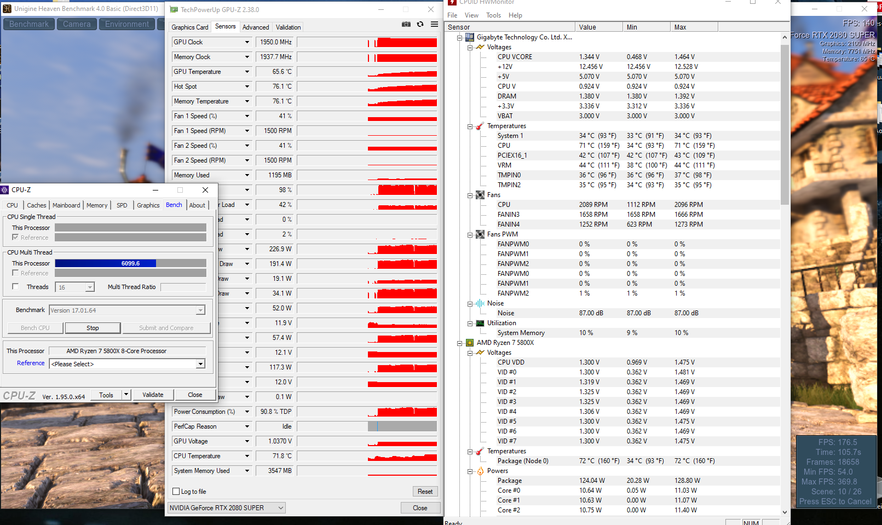Open the Hot Spot sensor dropdown

pos(247,86)
